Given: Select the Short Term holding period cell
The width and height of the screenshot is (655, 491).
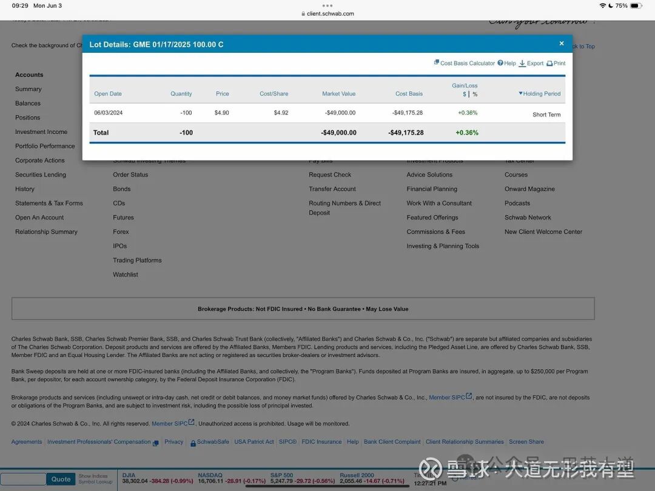Looking at the screenshot, I should click(x=546, y=115).
